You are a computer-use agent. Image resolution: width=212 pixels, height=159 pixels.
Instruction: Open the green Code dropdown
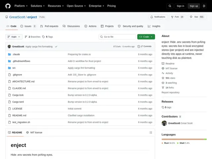click(146, 37)
